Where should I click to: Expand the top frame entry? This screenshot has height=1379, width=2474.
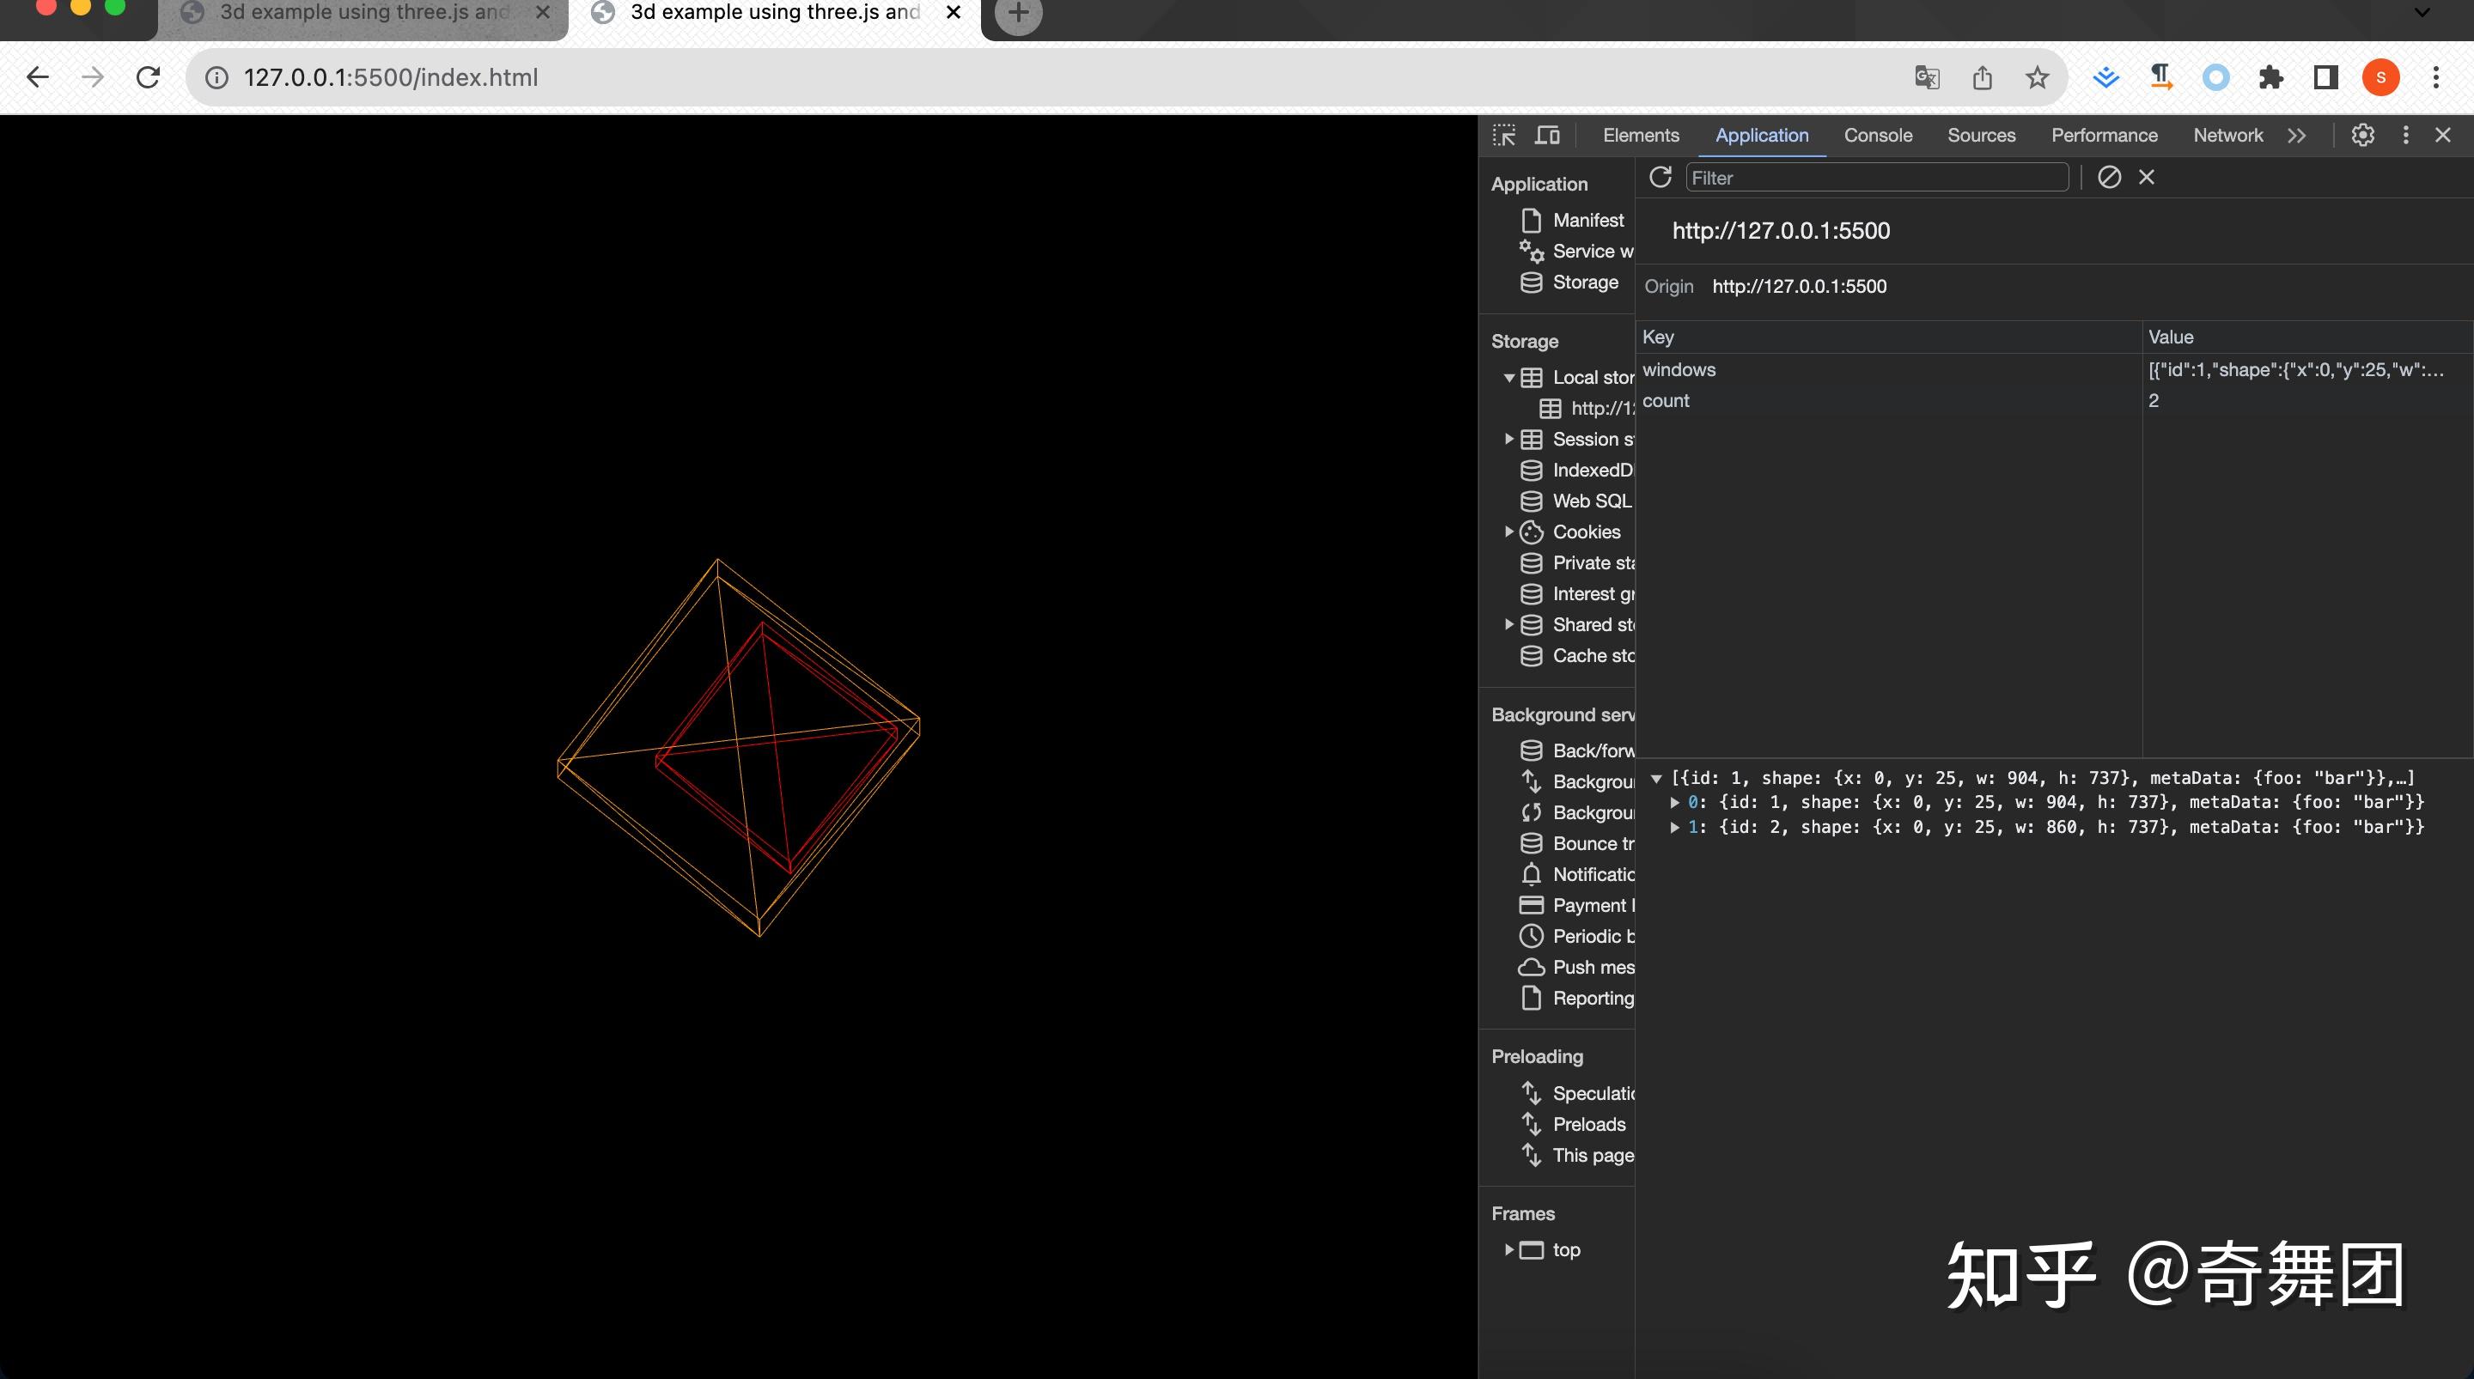coord(1508,1249)
